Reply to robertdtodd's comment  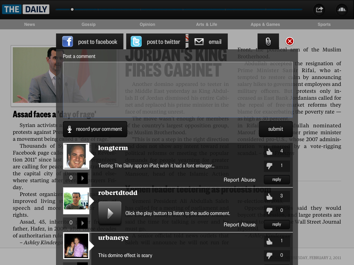(277, 224)
